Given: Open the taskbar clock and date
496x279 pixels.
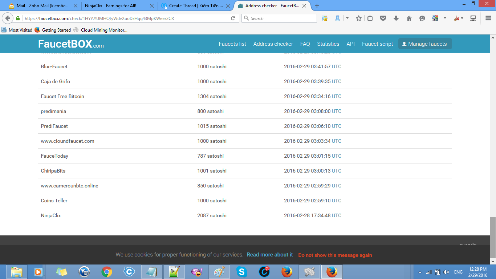Looking at the screenshot, I should tap(477, 272).
